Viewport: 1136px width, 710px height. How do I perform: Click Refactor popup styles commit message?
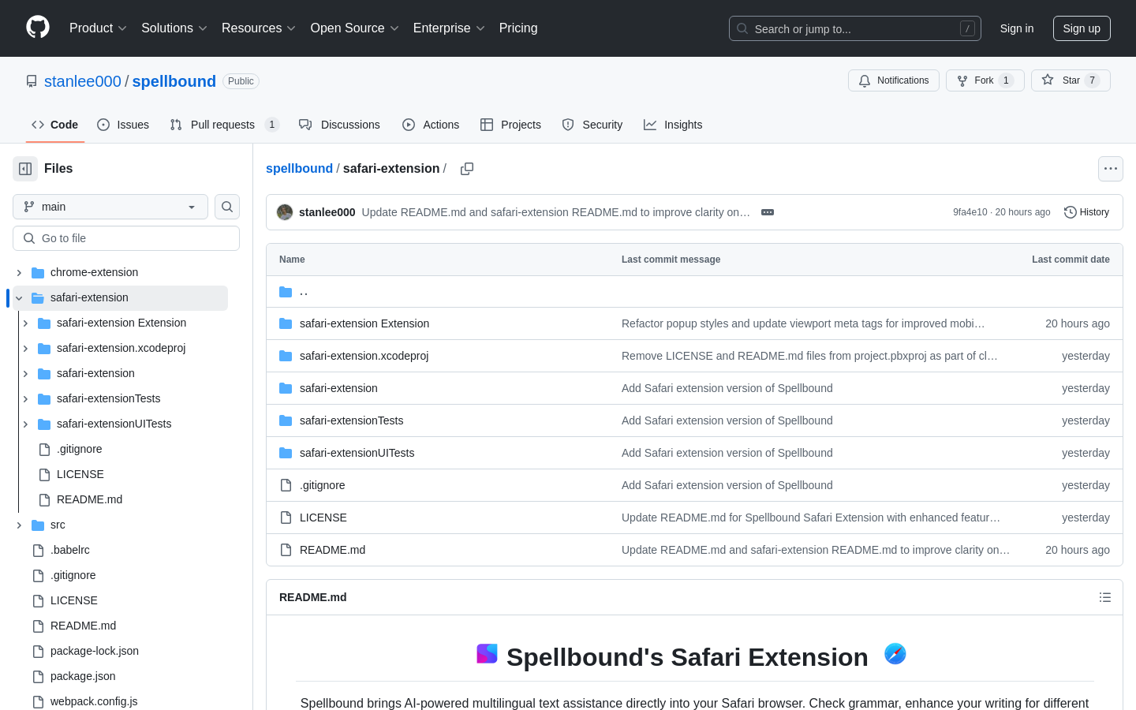pyautogui.click(x=803, y=323)
